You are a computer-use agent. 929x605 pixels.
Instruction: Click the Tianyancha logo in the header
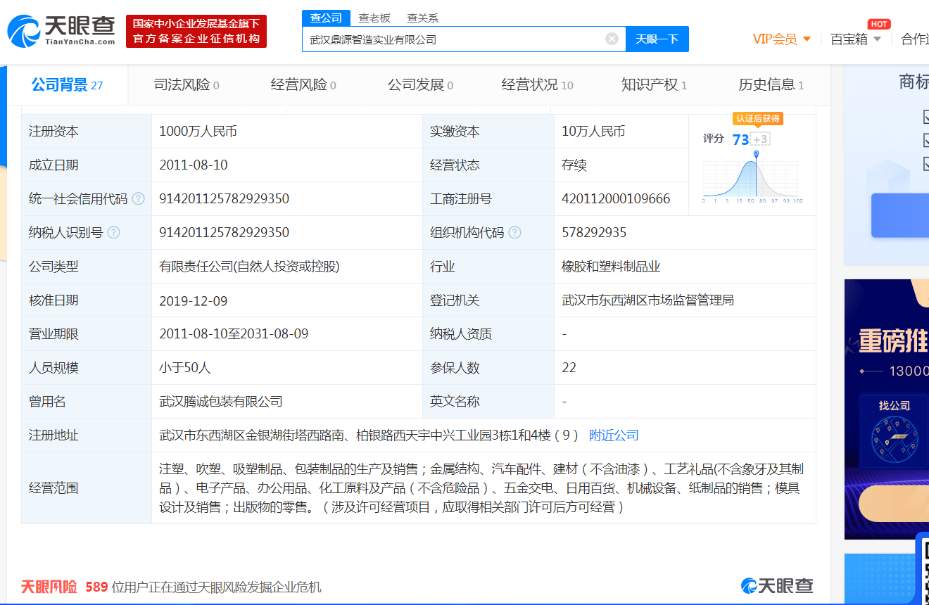click(61, 31)
